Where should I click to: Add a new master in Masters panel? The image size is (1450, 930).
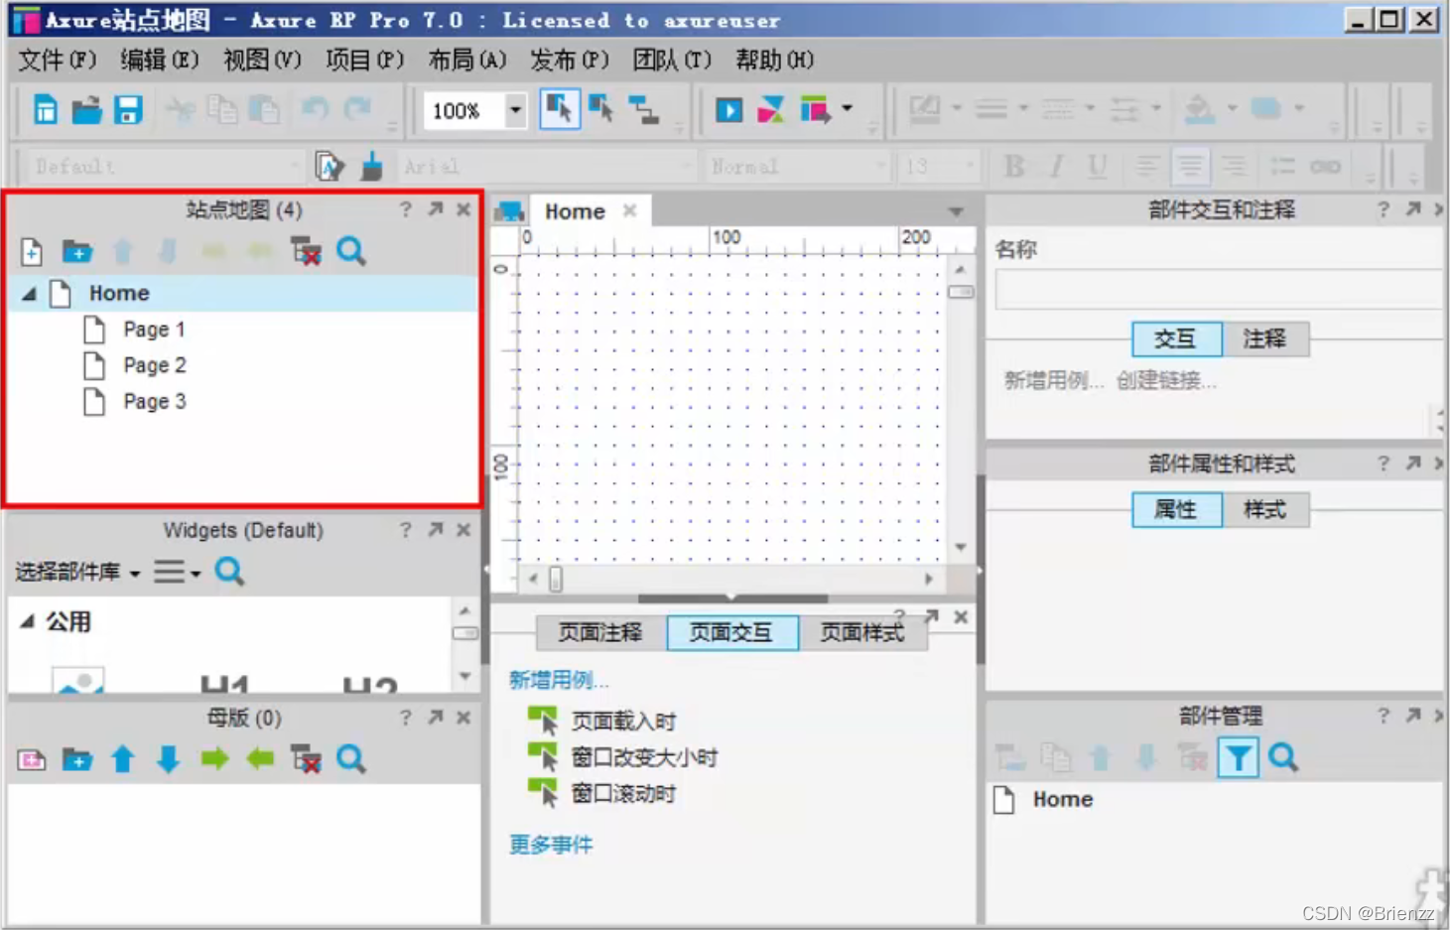(x=32, y=759)
